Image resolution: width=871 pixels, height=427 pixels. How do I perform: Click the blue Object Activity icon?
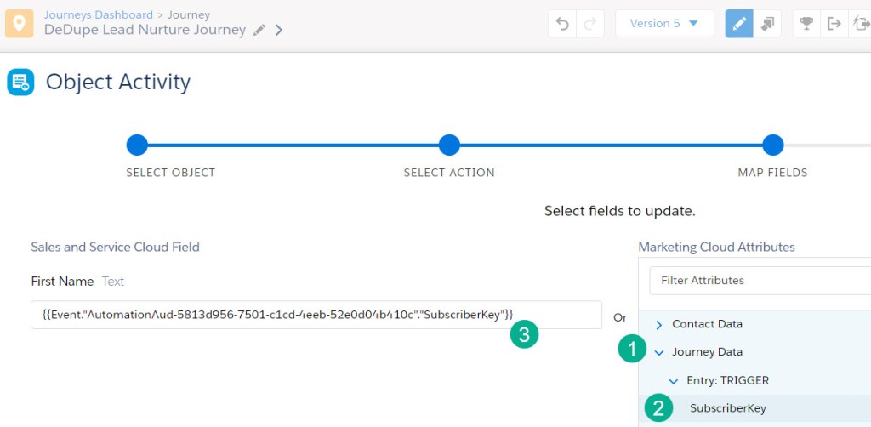20,82
